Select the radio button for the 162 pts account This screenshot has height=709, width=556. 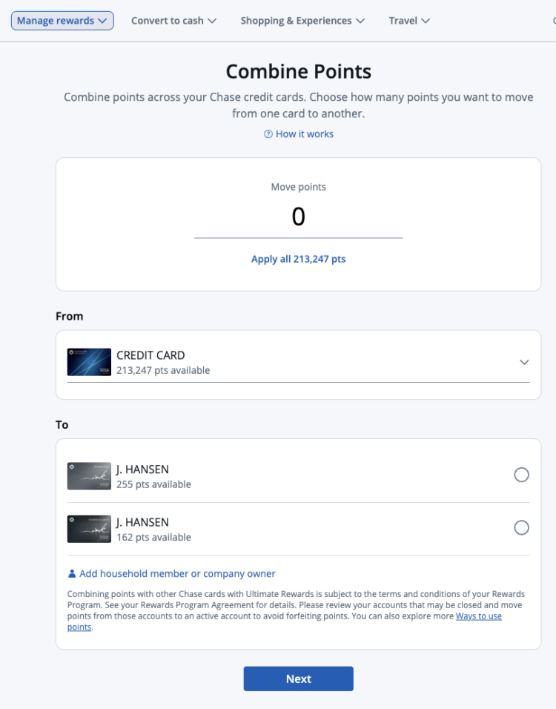point(522,527)
